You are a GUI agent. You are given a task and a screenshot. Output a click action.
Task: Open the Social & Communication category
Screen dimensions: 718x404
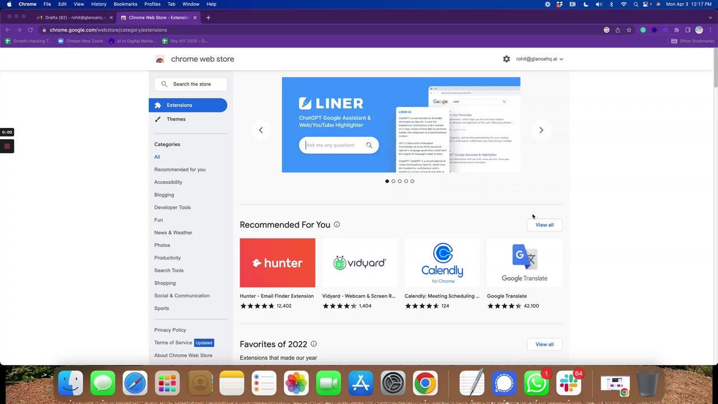tap(182, 296)
